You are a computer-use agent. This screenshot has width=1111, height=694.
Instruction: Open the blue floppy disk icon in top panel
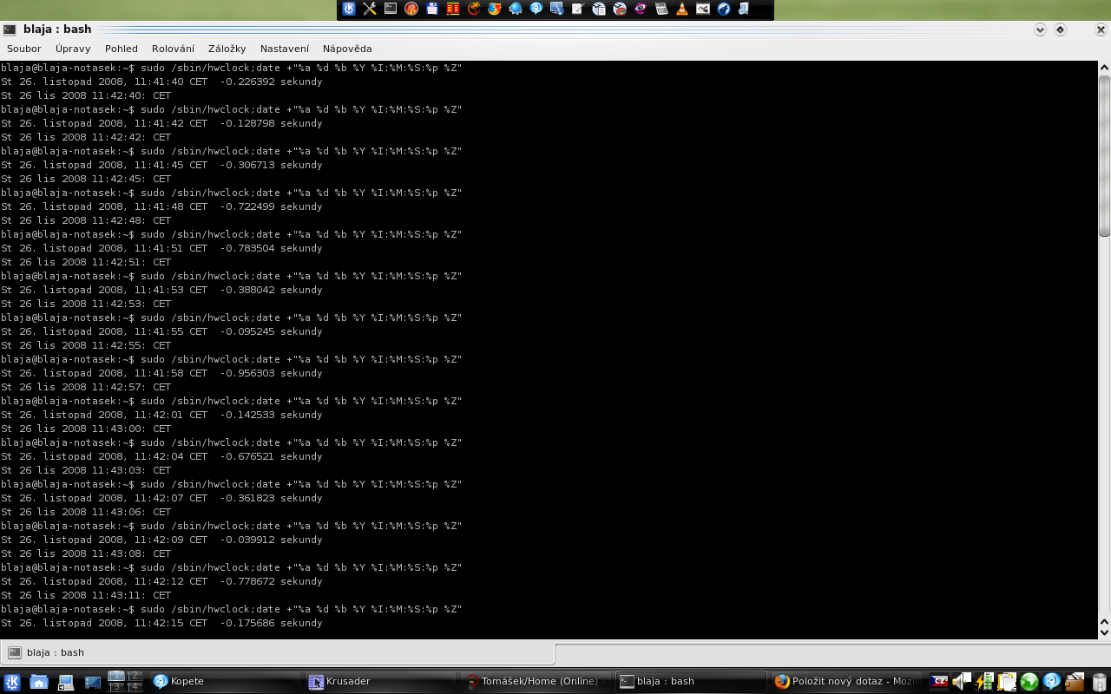pyautogui.click(x=432, y=9)
